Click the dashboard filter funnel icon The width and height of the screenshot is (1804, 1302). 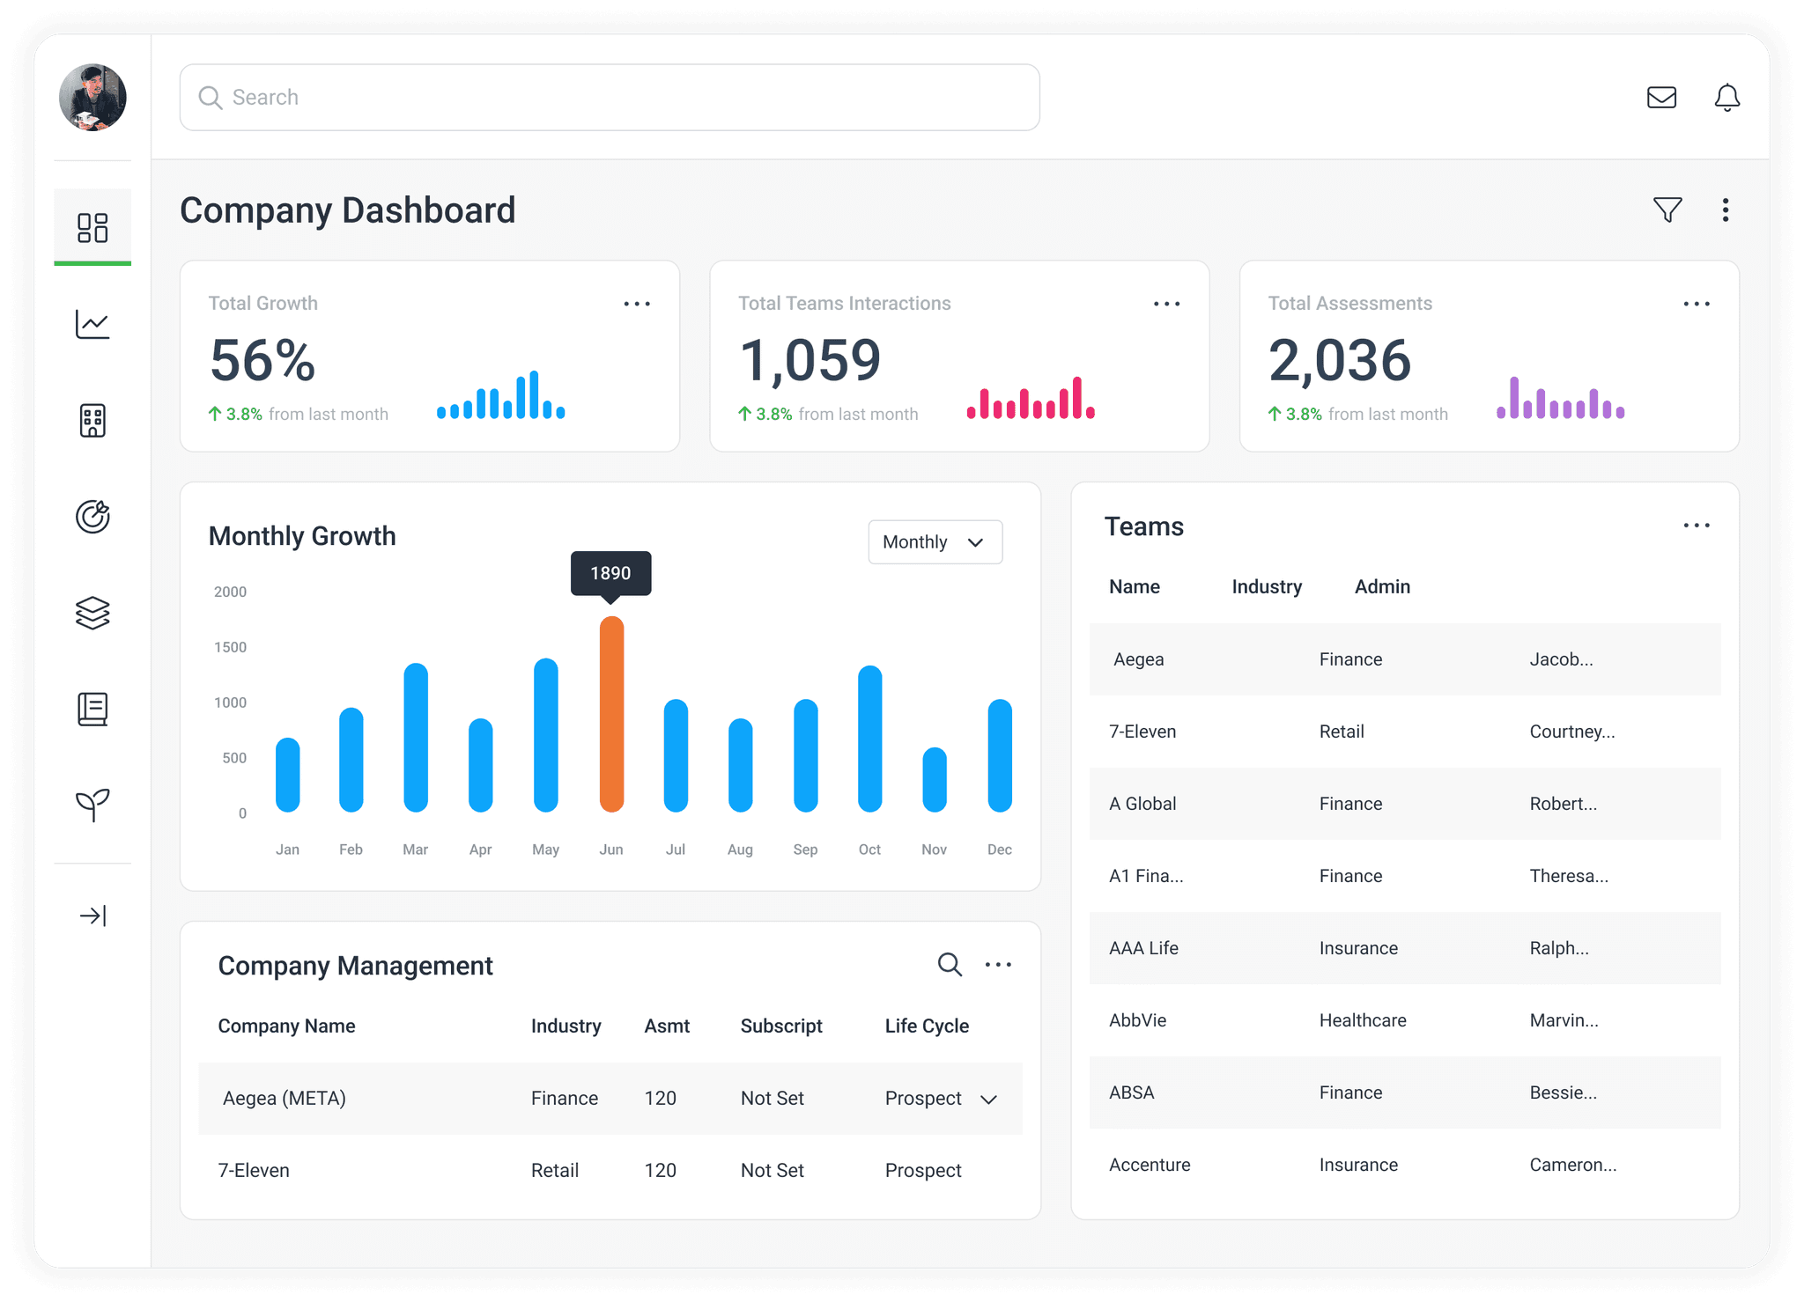(x=1667, y=210)
